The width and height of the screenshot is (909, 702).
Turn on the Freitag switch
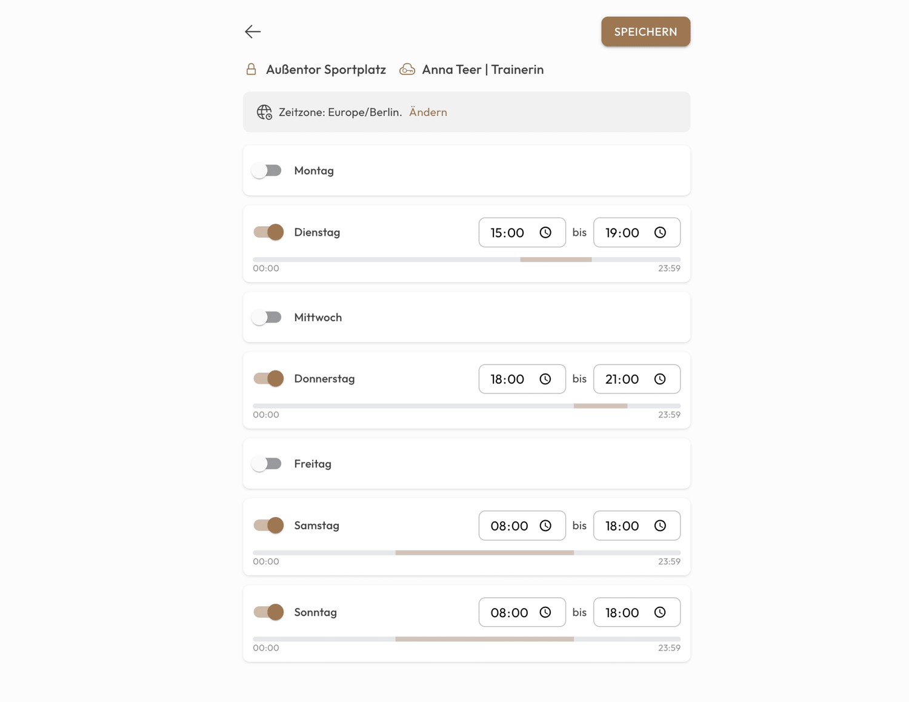coord(267,464)
